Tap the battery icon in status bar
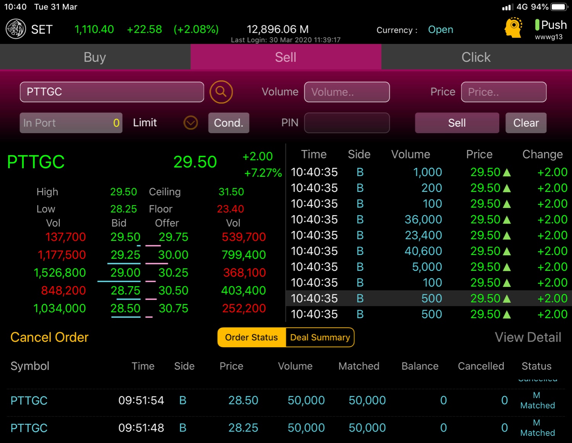The height and width of the screenshot is (443, 572). click(x=559, y=7)
